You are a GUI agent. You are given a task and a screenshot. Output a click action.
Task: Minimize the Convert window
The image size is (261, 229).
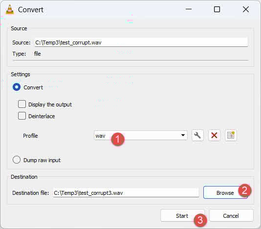coord(189,9)
